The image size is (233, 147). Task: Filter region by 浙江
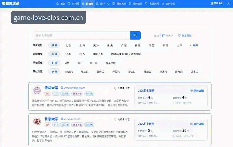pyautogui.click(x=165, y=45)
